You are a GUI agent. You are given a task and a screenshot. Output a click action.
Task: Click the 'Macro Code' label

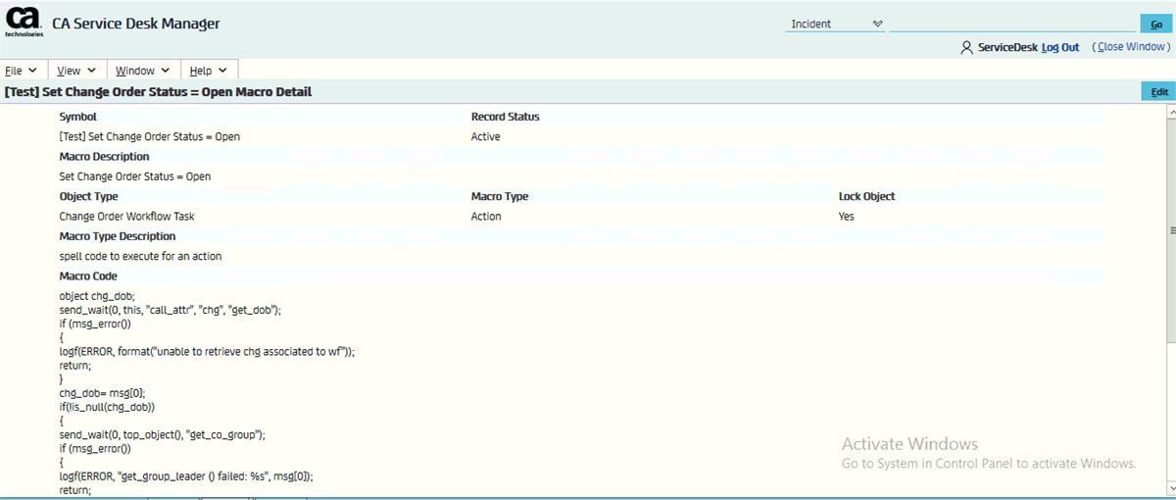(88, 276)
